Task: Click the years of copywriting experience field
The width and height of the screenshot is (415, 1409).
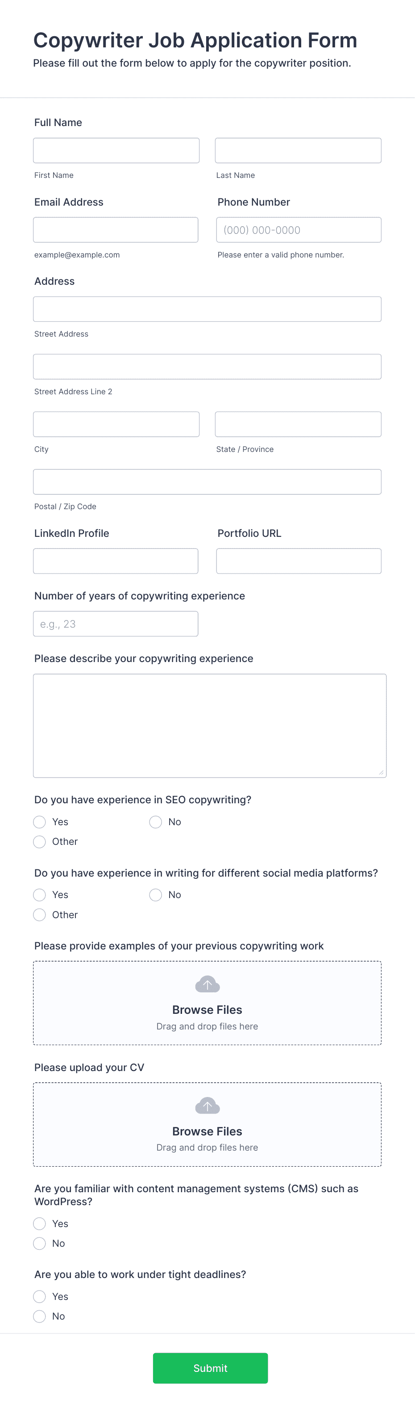Action: tap(116, 624)
